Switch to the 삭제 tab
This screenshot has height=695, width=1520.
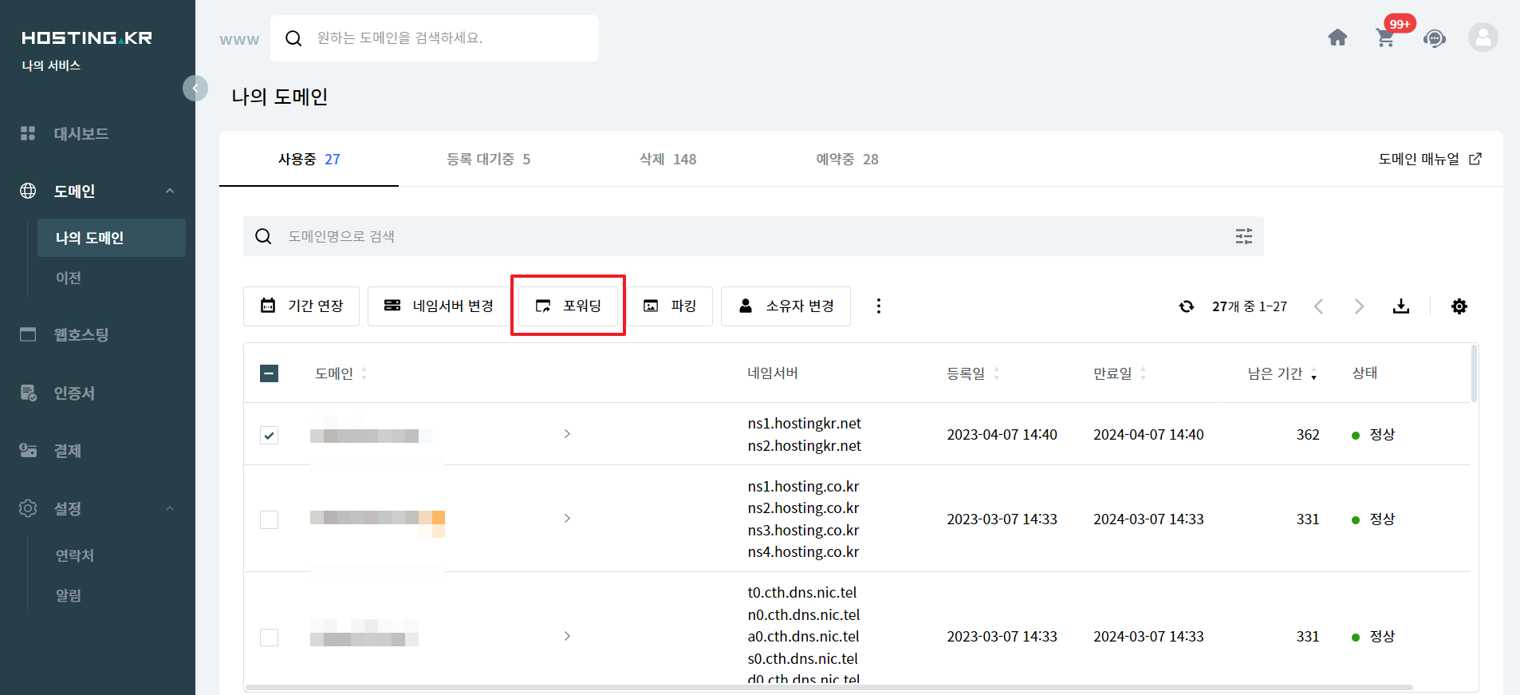click(667, 160)
